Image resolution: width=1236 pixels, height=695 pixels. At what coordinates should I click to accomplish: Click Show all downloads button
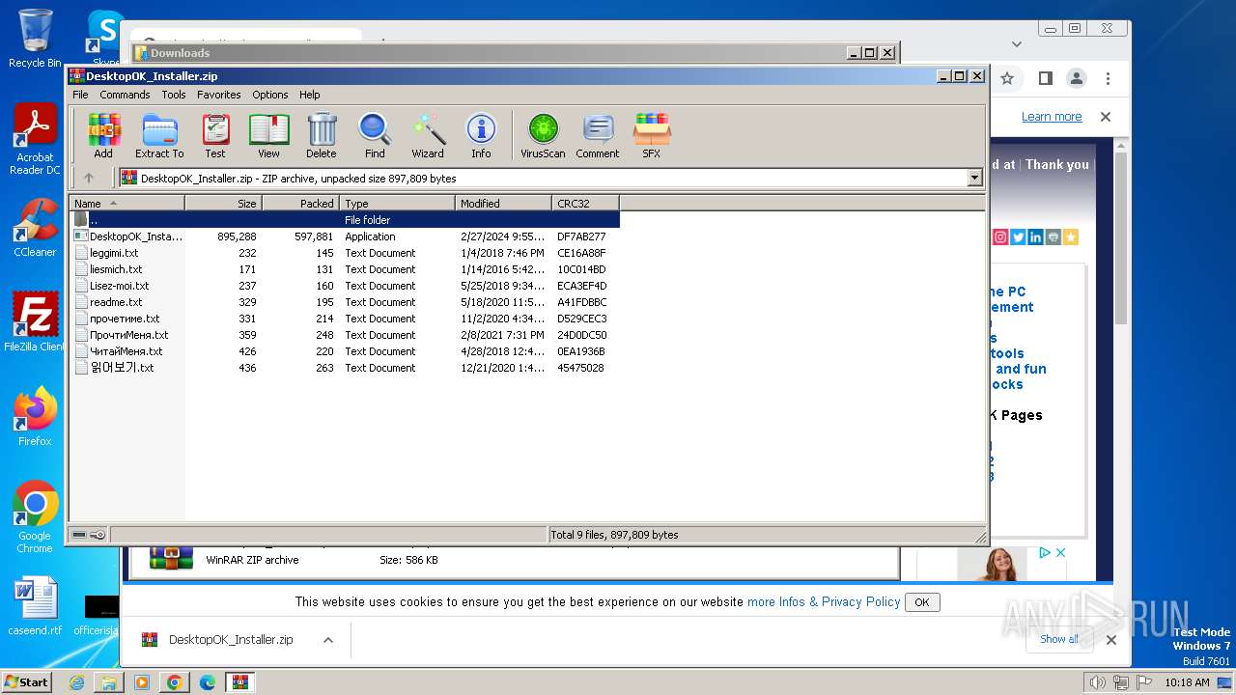tap(1059, 639)
